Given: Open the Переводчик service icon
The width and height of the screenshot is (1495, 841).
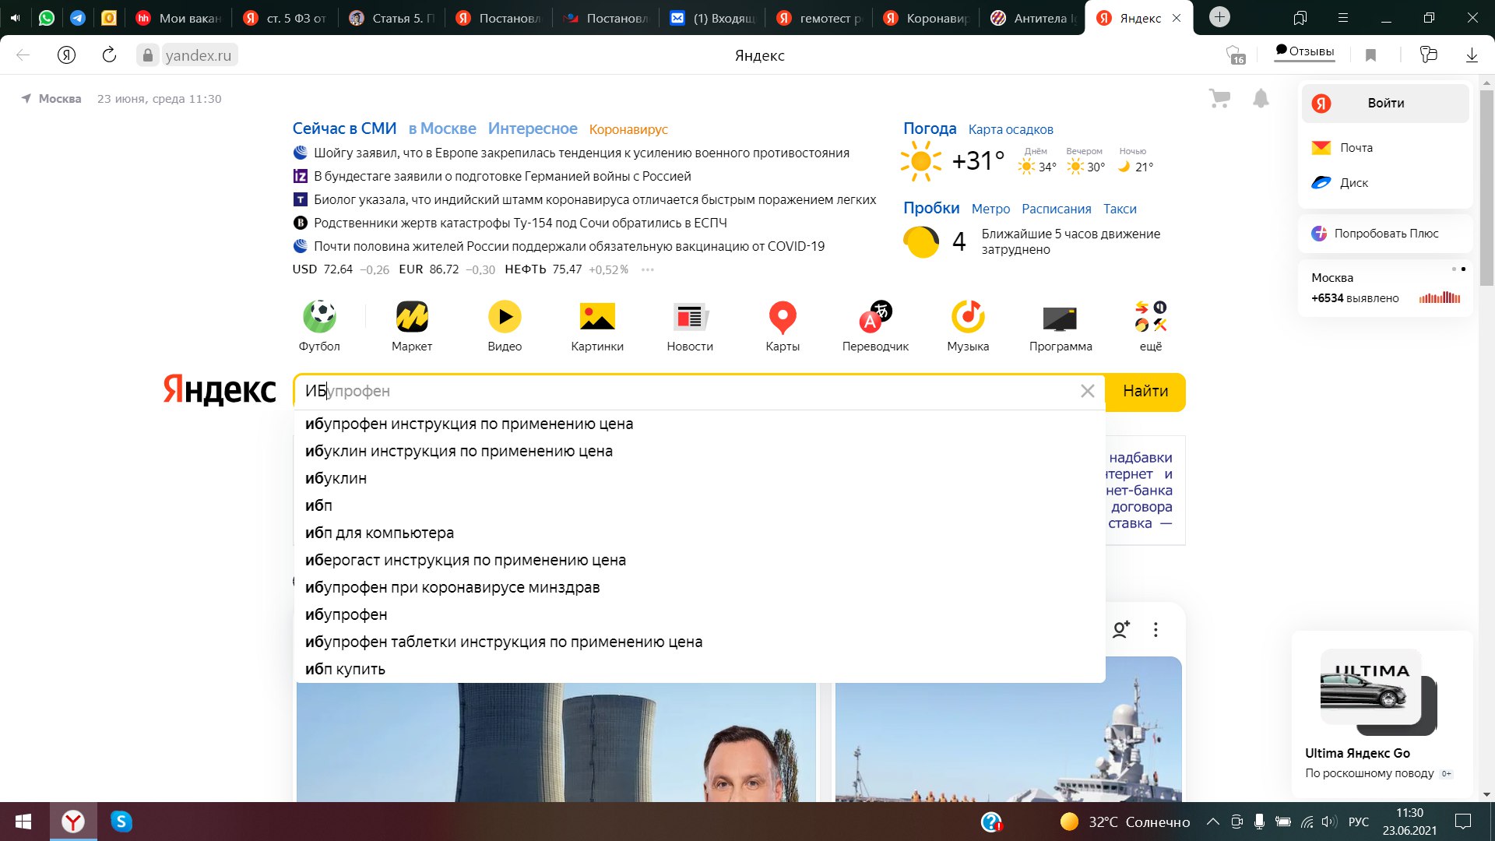Looking at the screenshot, I should [x=875, y=325].
